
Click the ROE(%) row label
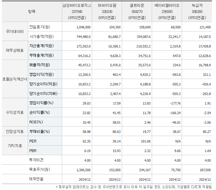tap(36, 122)
